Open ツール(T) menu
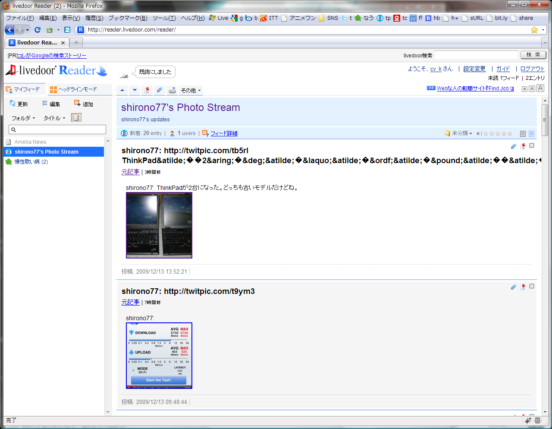The height and width of the screenshot is (429, 552). tap(164, 18)
